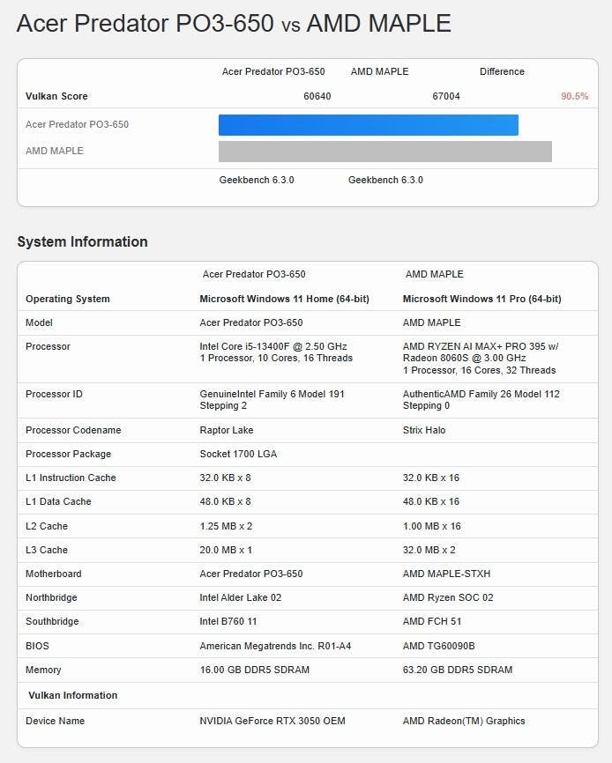Click AMD RYZEN AI MAX+ PRO 395 text
The width and height of the screenshot is (612, 763).
481,346
